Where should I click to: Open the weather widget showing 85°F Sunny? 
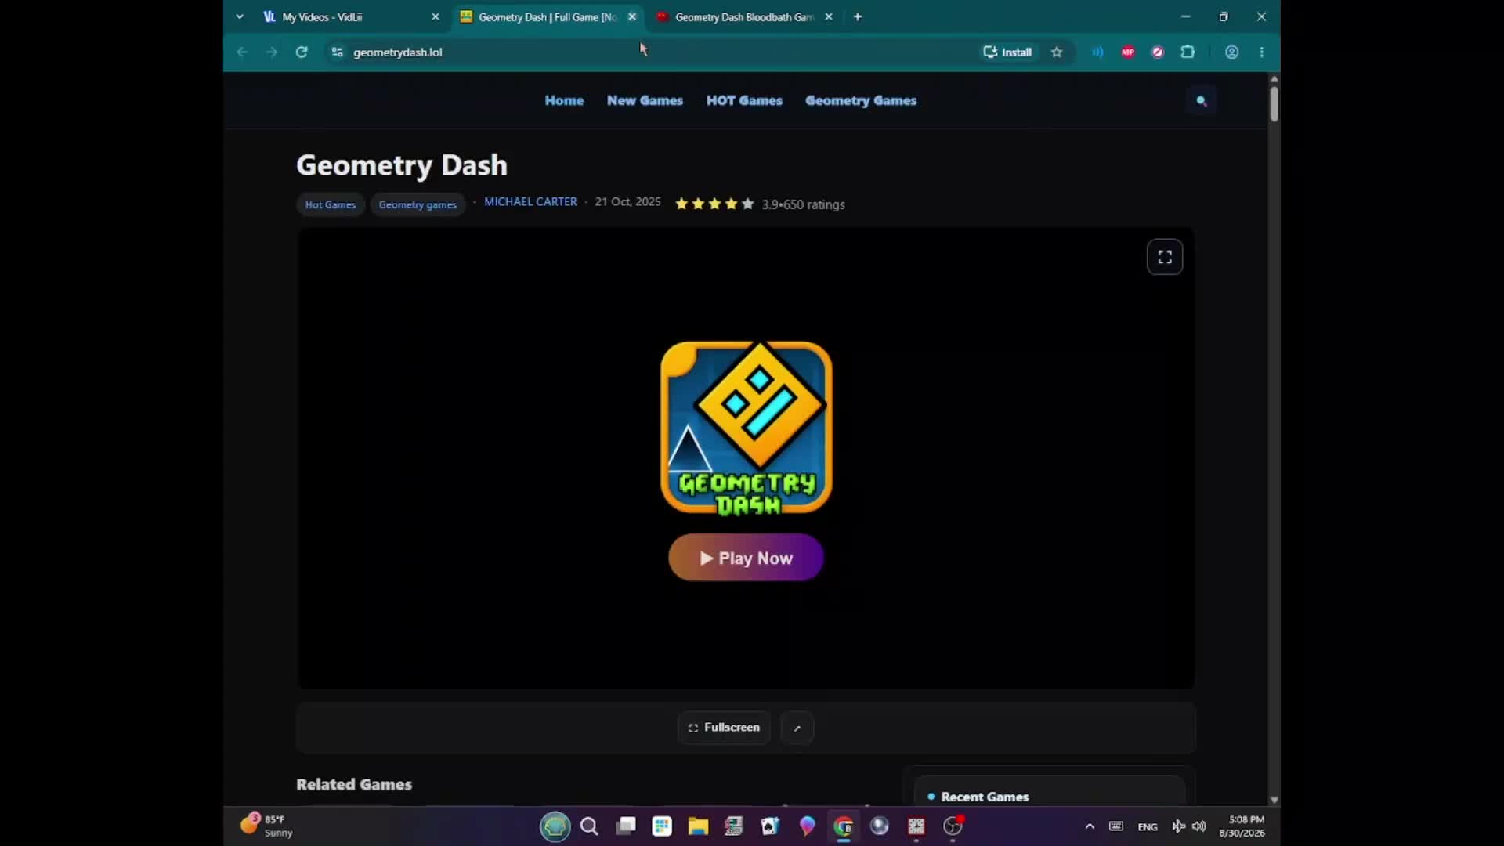point(266,826)
